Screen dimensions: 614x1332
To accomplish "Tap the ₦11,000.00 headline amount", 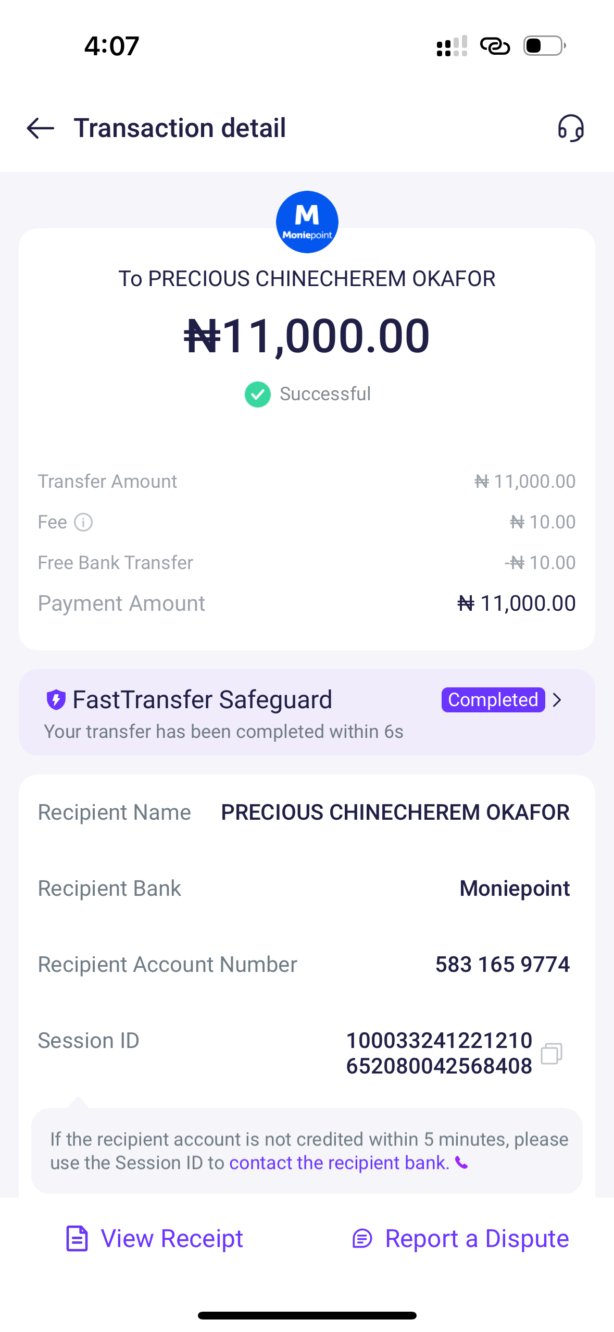I will click(x=307, y=336).
